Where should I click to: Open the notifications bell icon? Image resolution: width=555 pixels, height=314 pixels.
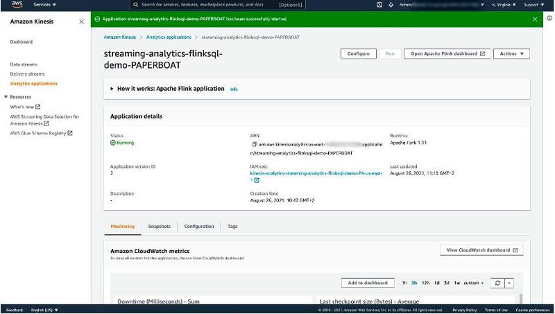point(391,5)
